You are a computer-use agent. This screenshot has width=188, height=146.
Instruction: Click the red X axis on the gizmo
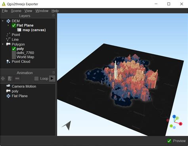pyautogui.click(x=180, y=124)
